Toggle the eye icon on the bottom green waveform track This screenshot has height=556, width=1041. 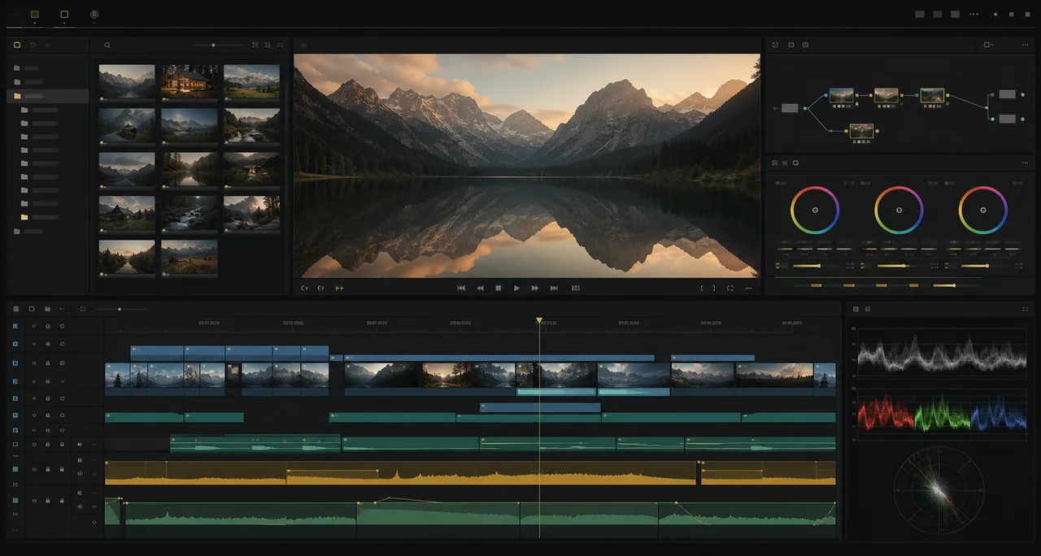34,500
